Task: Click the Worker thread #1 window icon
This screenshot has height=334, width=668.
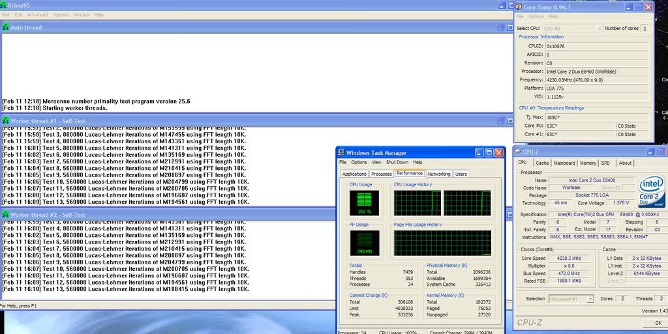Action: pyautogui.click(x=5, y=120)
